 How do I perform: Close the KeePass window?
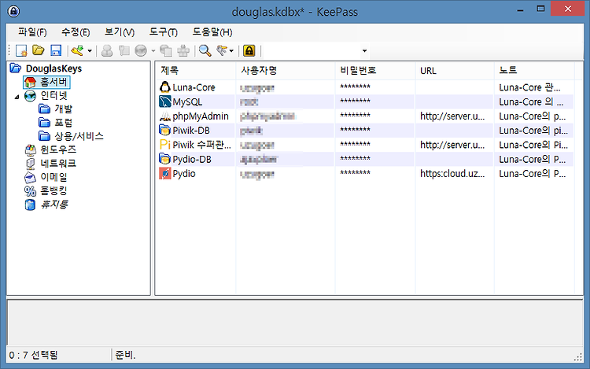tap(567, 9)
